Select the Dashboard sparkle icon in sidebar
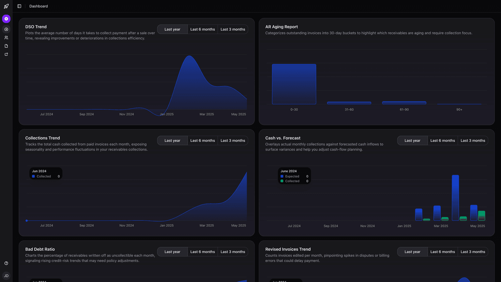This screenshot has height=282, width=501. (6, 19)
